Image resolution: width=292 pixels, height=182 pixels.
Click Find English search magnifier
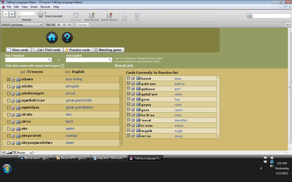110,60
